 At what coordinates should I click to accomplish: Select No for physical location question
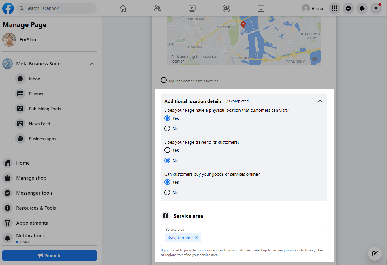click(167, 128)
